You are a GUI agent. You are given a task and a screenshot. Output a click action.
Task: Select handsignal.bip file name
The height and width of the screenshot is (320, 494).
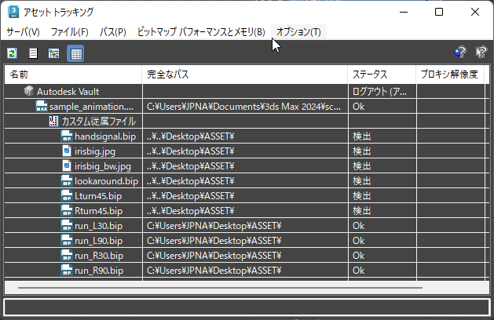[105, 136]
